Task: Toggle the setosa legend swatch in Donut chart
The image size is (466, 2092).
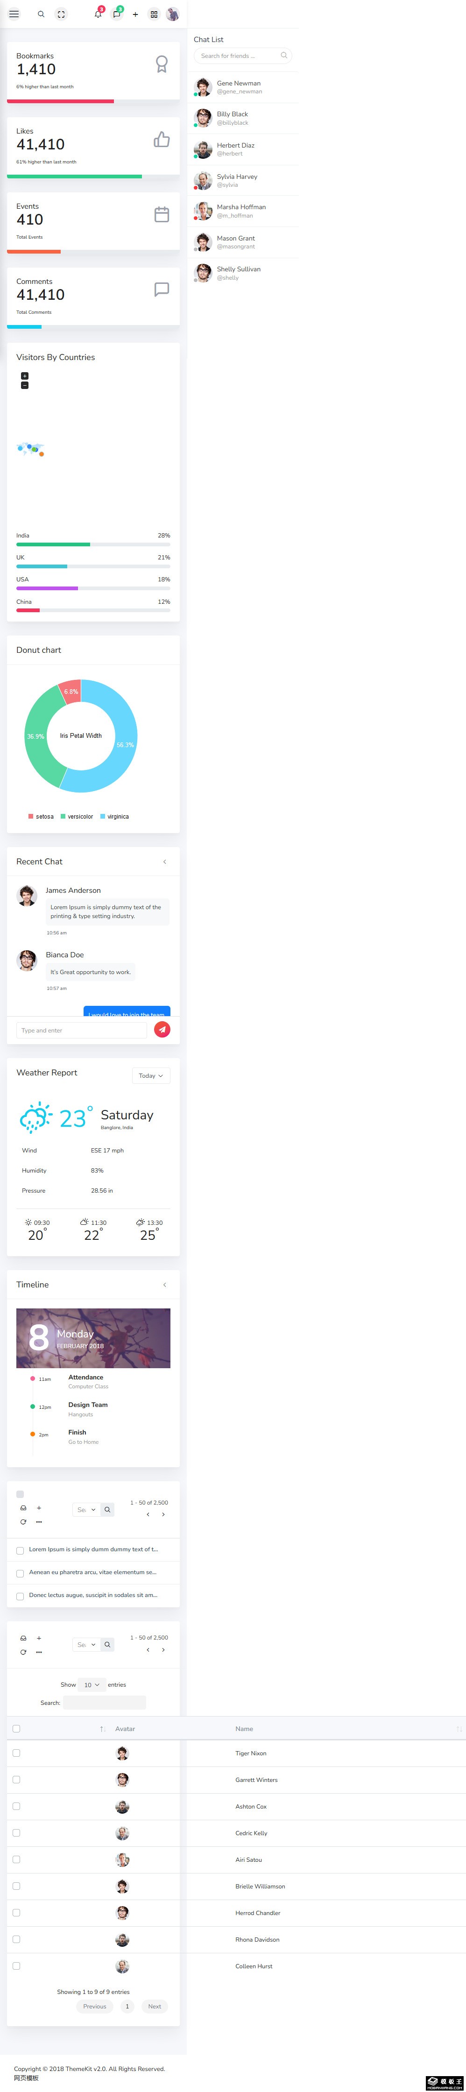Action: point(31,816)
